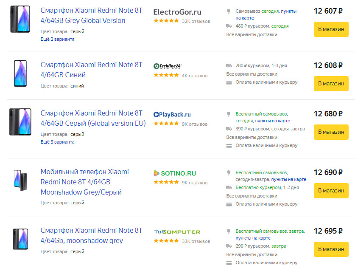Click 'В магазин' for the 12 690 ₽ offer
The image size is (355, 271).
[331, 190]
